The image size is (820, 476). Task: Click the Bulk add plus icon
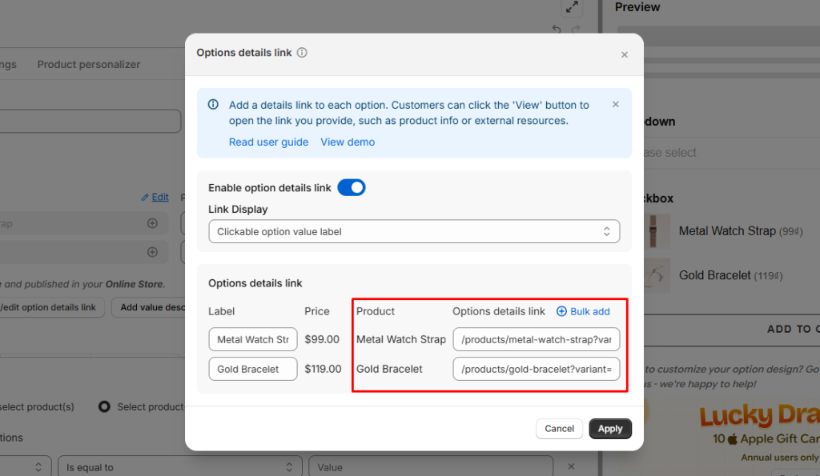coord(561,311)
